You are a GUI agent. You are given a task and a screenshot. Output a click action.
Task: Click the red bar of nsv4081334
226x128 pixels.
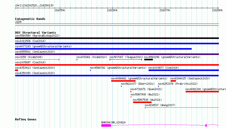click(x=202, y=92)
